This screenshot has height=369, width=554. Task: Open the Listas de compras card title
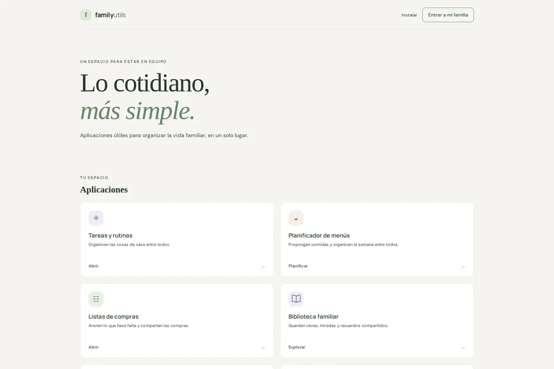pyautogui.click(x=114, y=316)
